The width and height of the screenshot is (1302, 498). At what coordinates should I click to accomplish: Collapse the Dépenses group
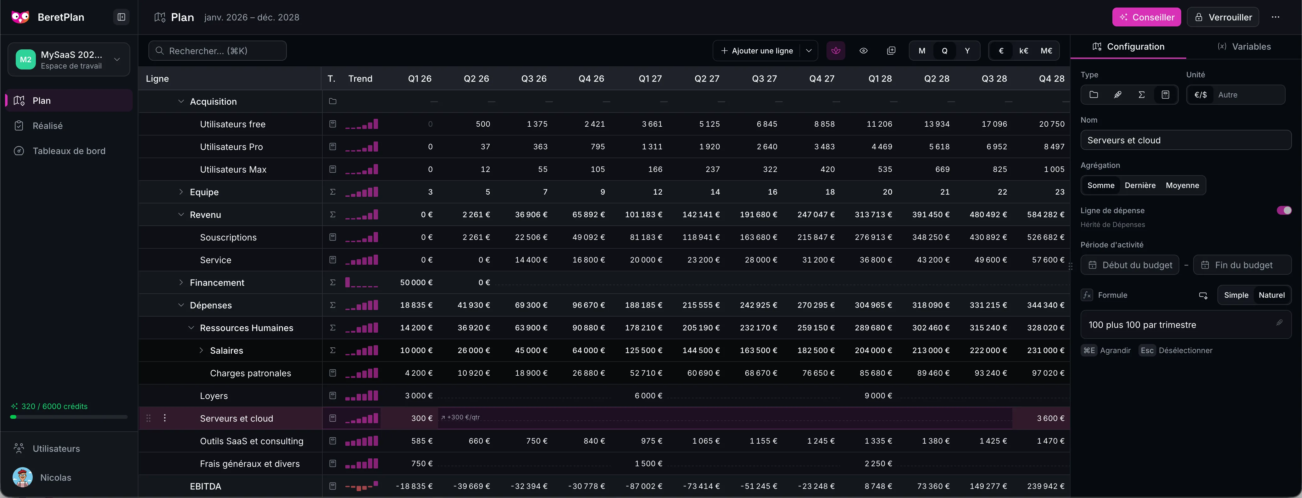coord(181,305)
